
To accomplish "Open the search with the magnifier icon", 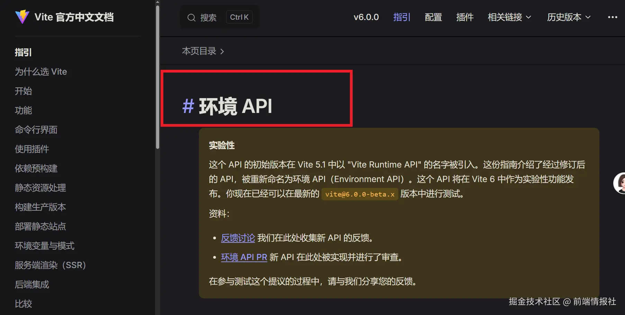I will [x=191, y=17].
